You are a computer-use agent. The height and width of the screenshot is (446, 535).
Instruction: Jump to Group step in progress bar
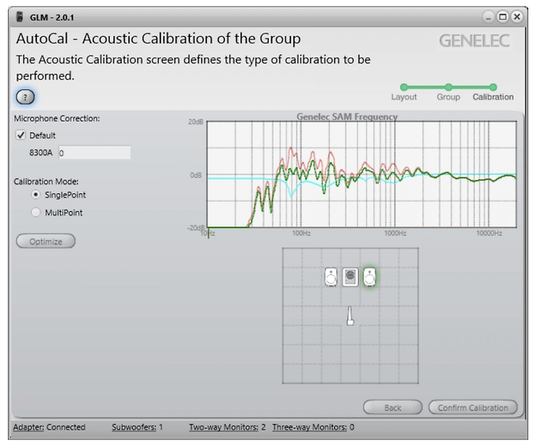(448, 92)
